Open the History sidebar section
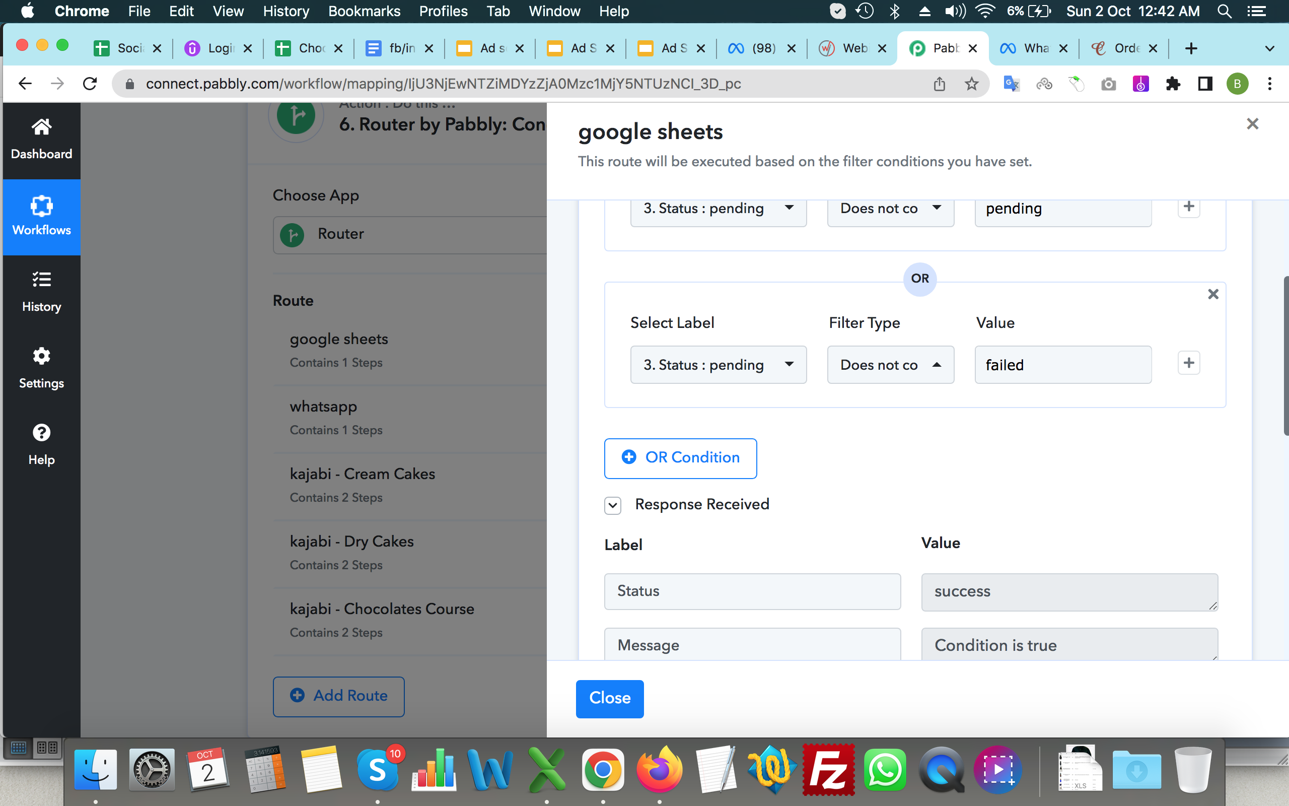 coord(41,293)
